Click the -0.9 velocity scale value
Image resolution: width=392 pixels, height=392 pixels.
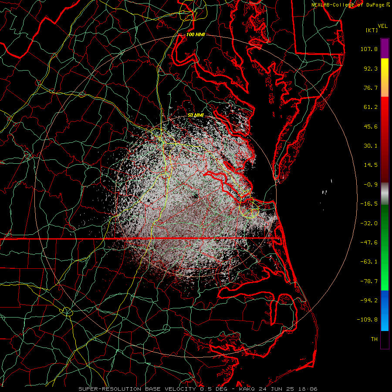tap(371, 185)
